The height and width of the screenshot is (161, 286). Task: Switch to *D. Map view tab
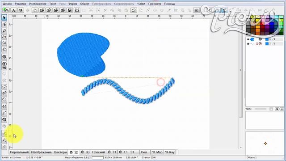click(x=157, y=152)
